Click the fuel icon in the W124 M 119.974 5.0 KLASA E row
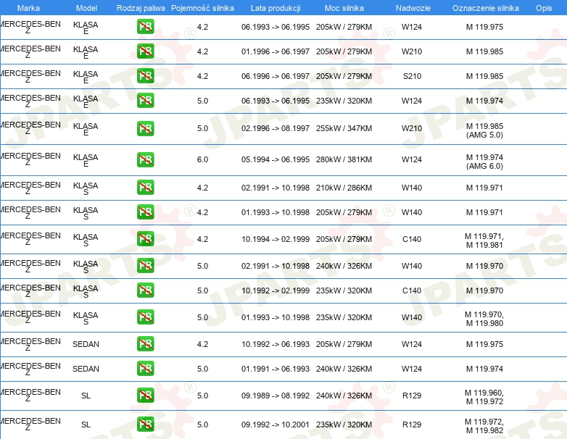This screenshot has height=439, width=567. click(x=145, y=101)
